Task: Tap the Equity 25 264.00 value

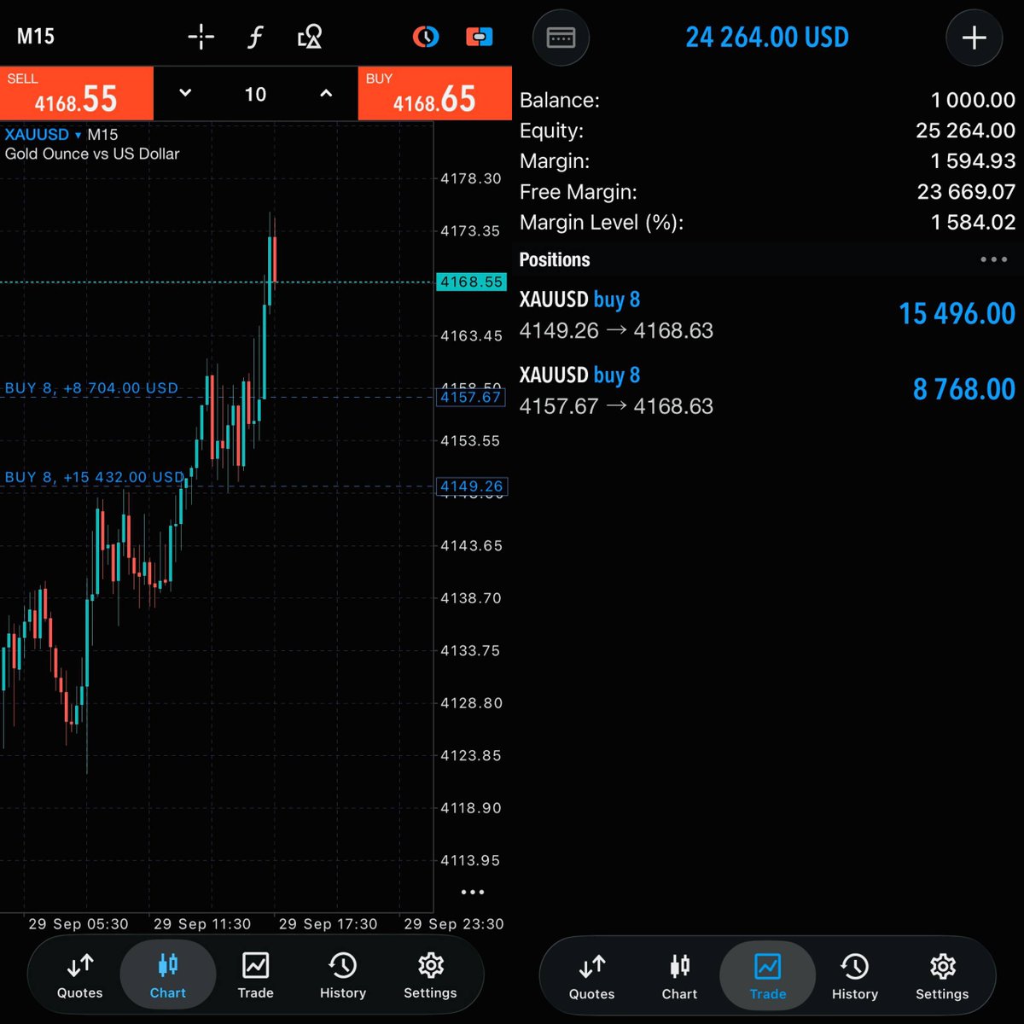Action: [x=965, y=131]
